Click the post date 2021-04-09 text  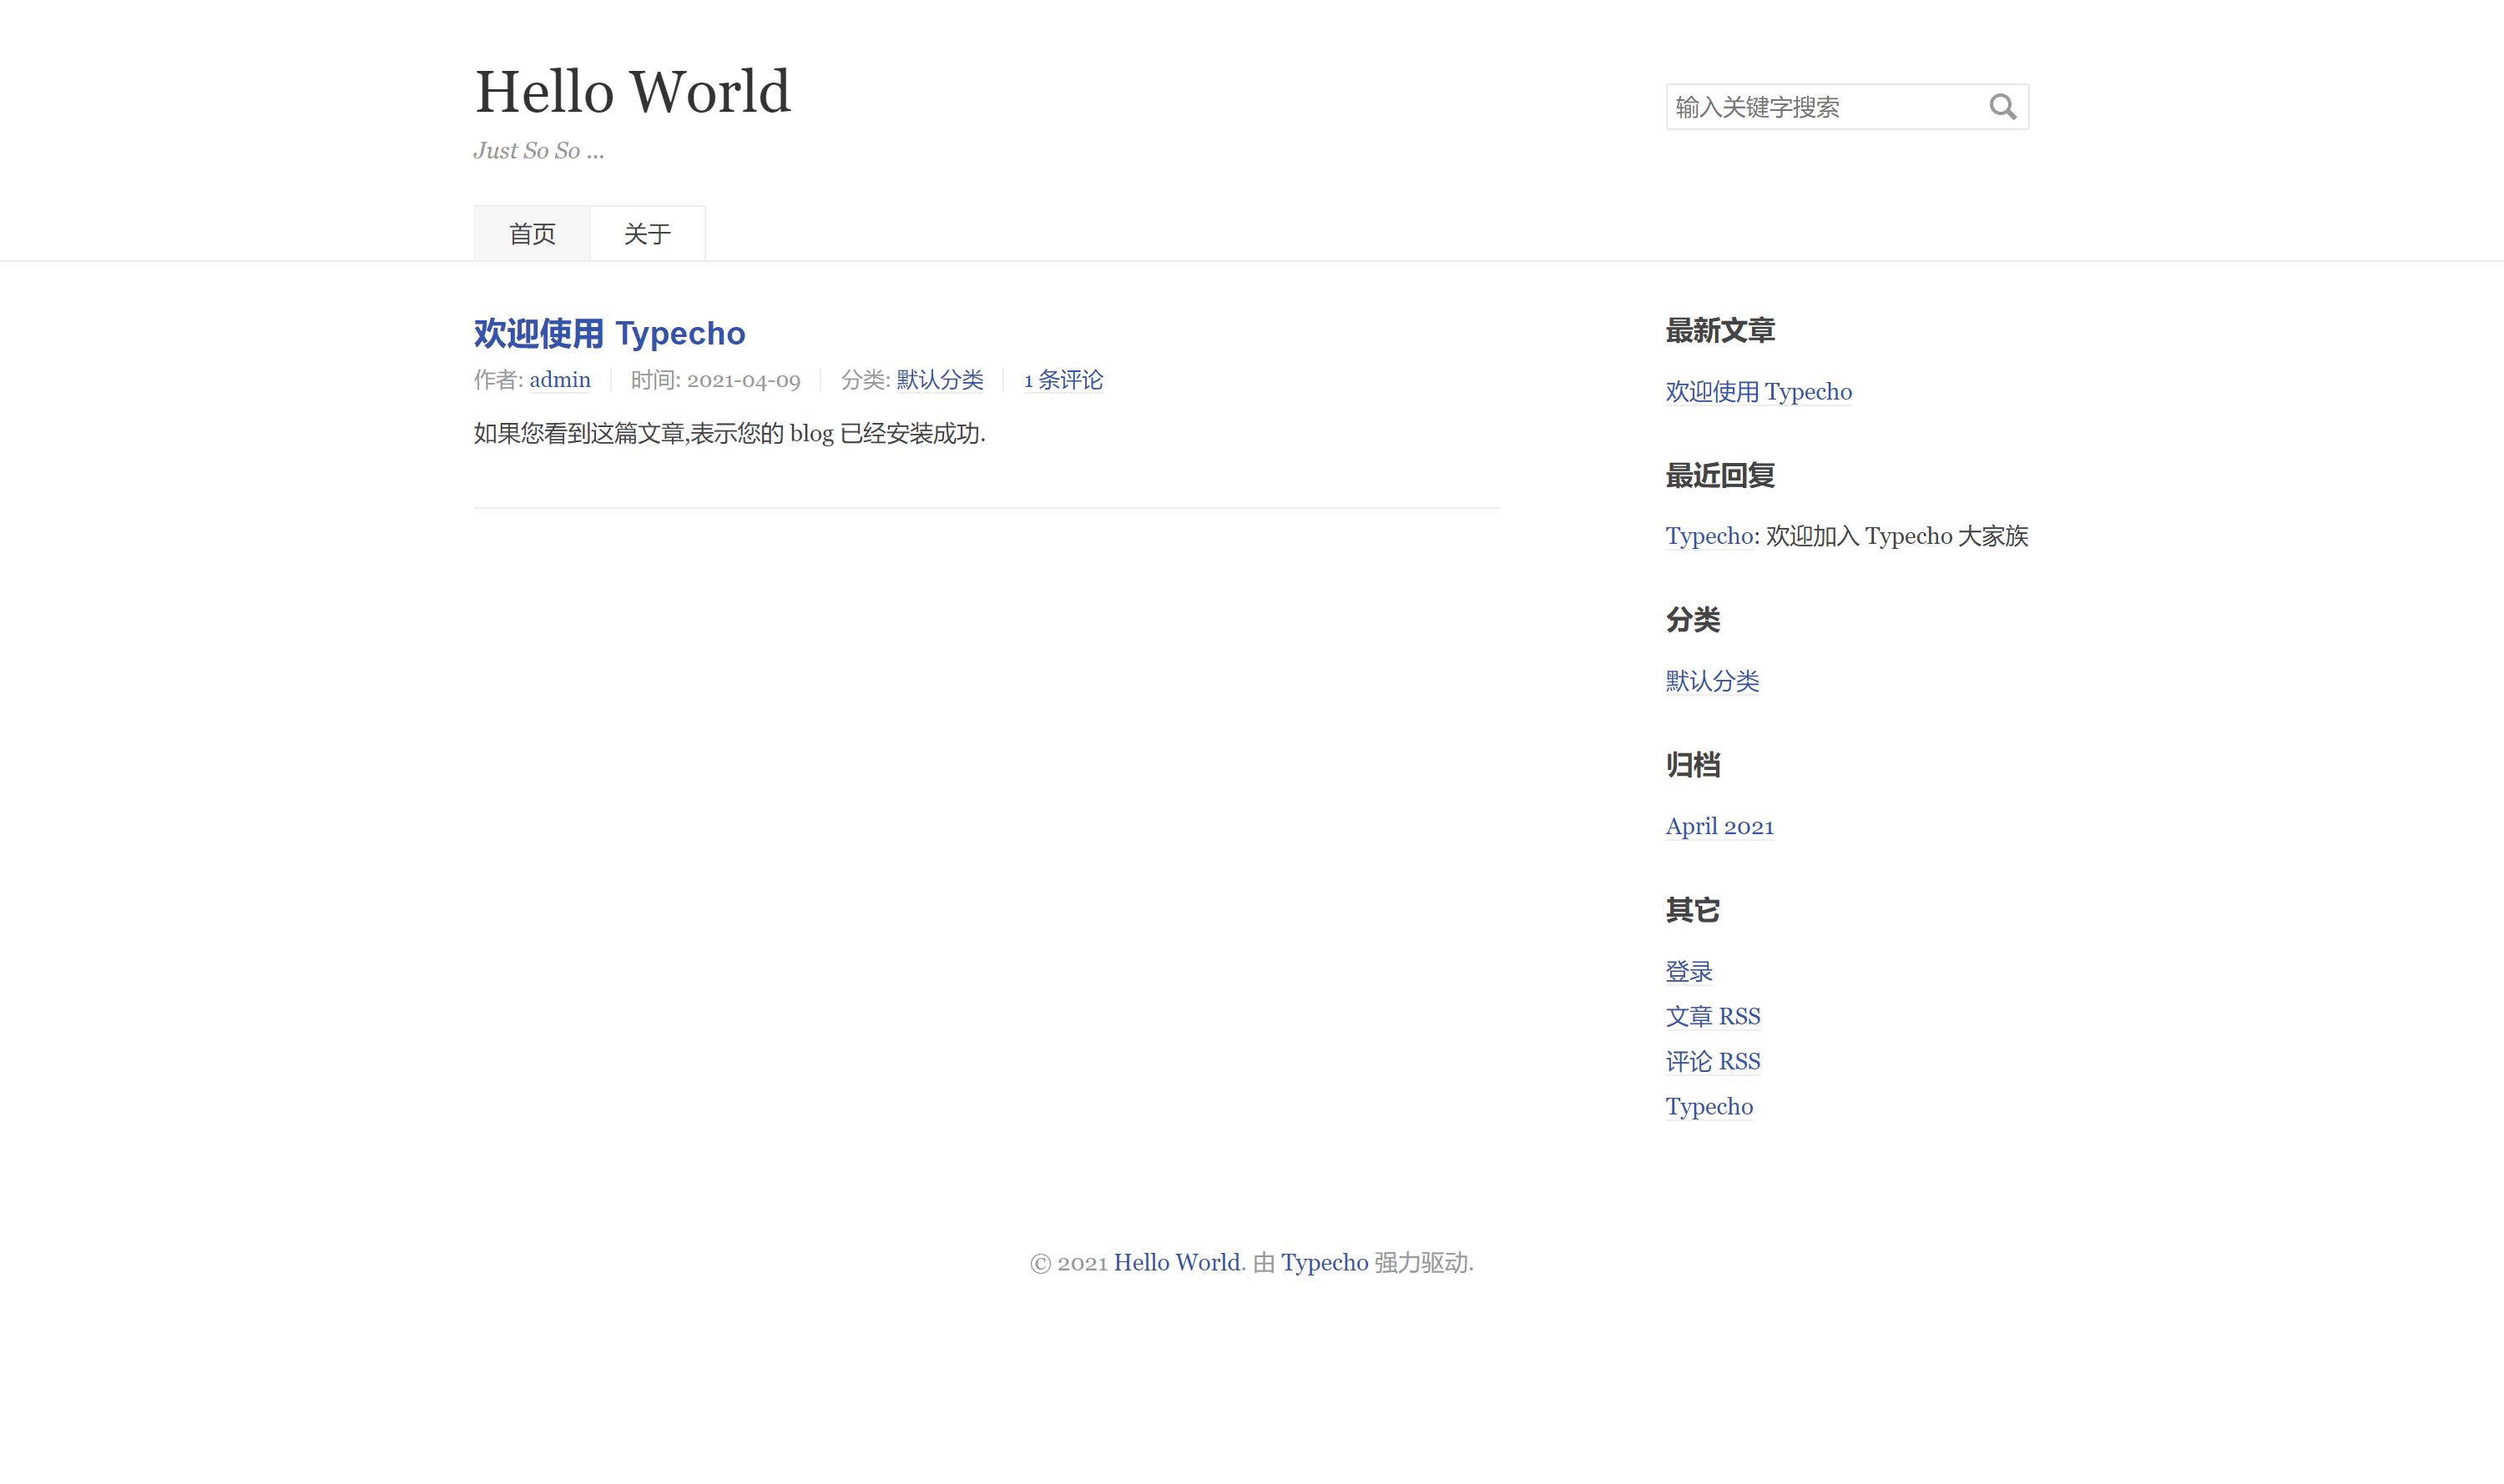pyautogui.click(x=744, y=380)
